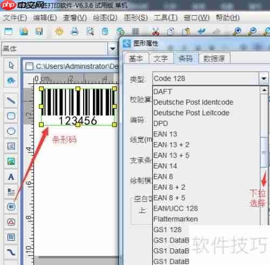Select the barcode drawing tool in sidebar
This screenshot has width=270, height=265.
(11, 207)
